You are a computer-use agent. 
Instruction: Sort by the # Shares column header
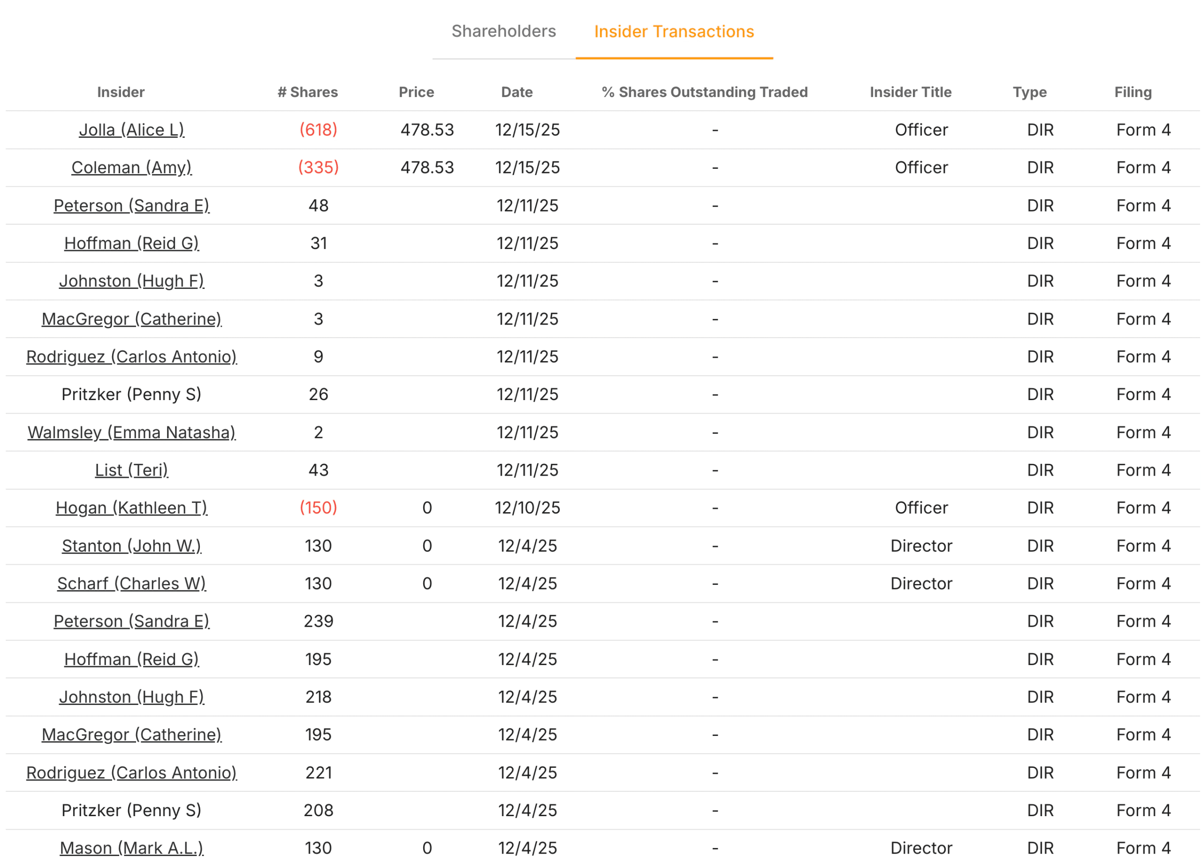(307, 91)
